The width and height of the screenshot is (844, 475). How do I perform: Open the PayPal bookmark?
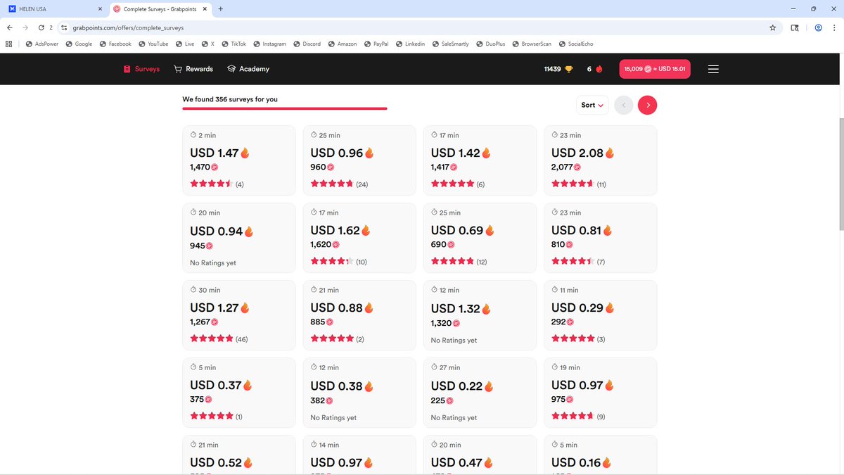point(376,44)
